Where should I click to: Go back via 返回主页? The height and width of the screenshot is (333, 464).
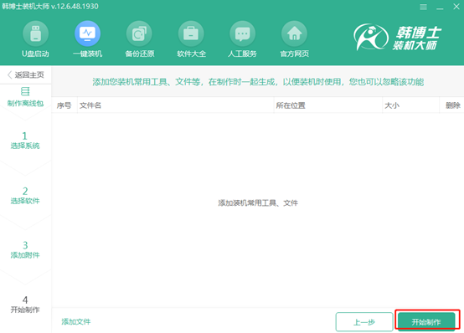tap(26, 74)
